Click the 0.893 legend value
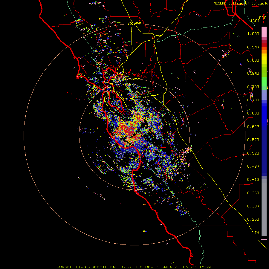 click(x=253, y=60)
